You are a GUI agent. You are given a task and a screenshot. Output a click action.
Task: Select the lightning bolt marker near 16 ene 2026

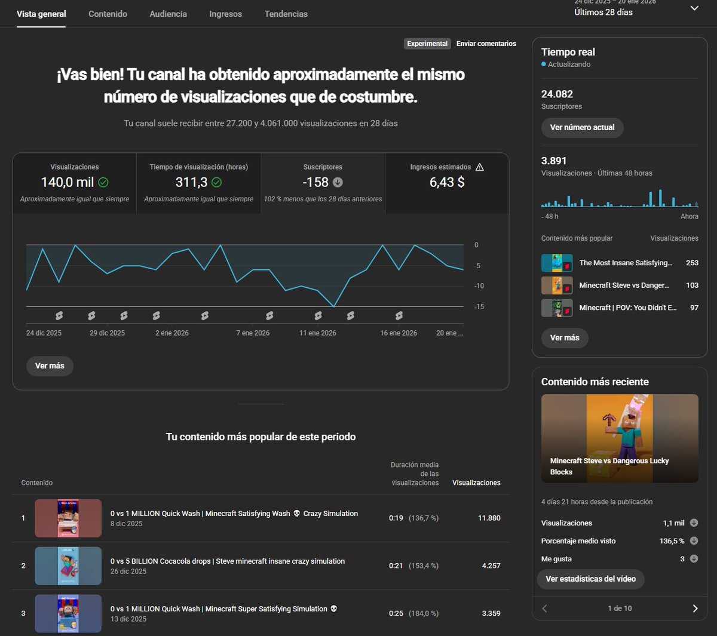(399, 315)
